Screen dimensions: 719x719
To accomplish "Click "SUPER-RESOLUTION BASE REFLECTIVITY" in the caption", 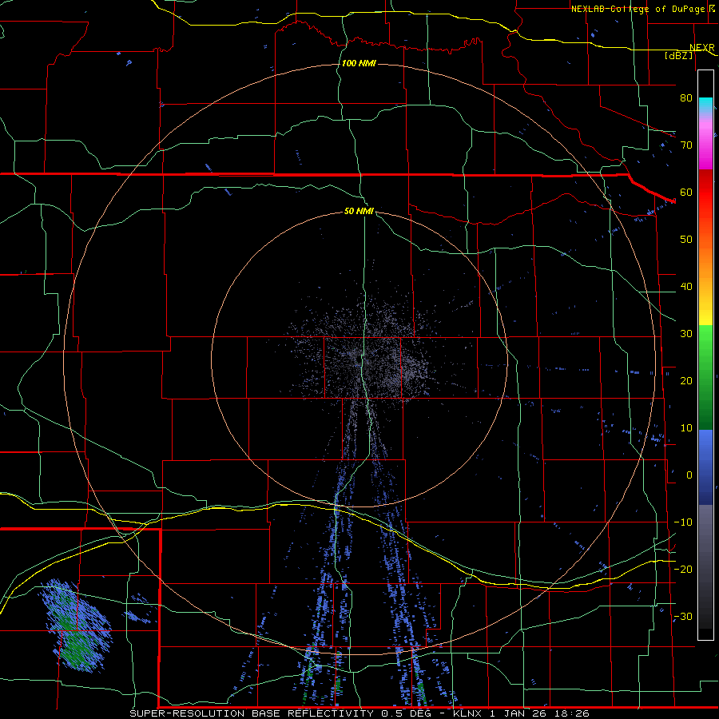I will pos(252,713).
